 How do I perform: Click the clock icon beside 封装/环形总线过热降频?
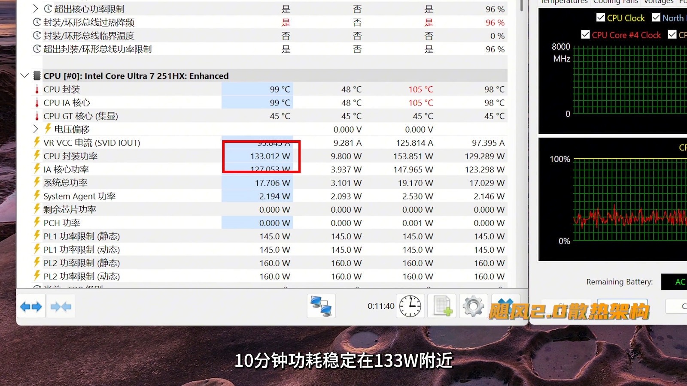pos(37,22)
